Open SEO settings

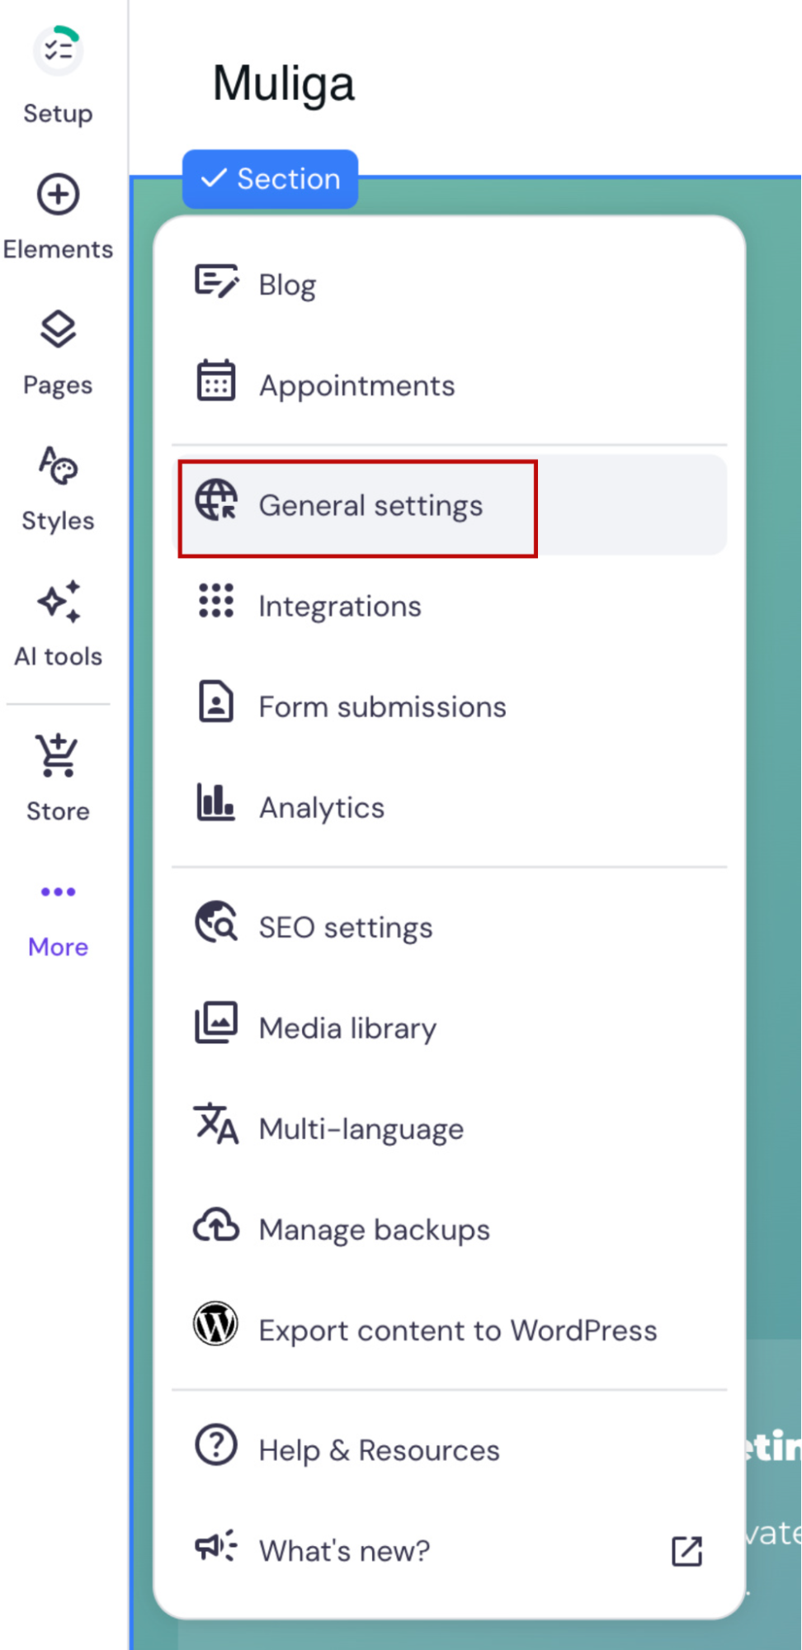click(x=345, y=927)
